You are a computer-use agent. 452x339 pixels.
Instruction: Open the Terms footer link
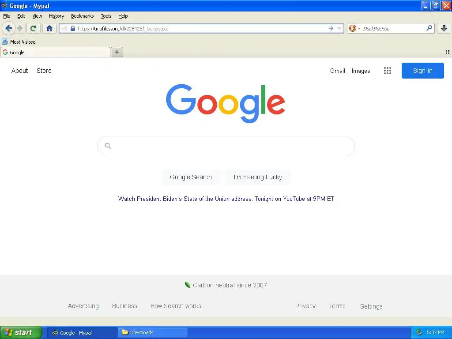[337, 306]
